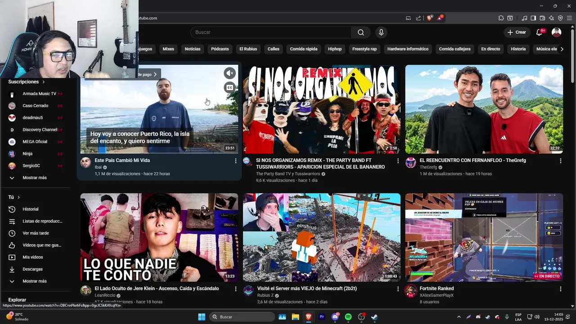
Task: Open the account avatar menu
Action: click(x=557, y=32)
